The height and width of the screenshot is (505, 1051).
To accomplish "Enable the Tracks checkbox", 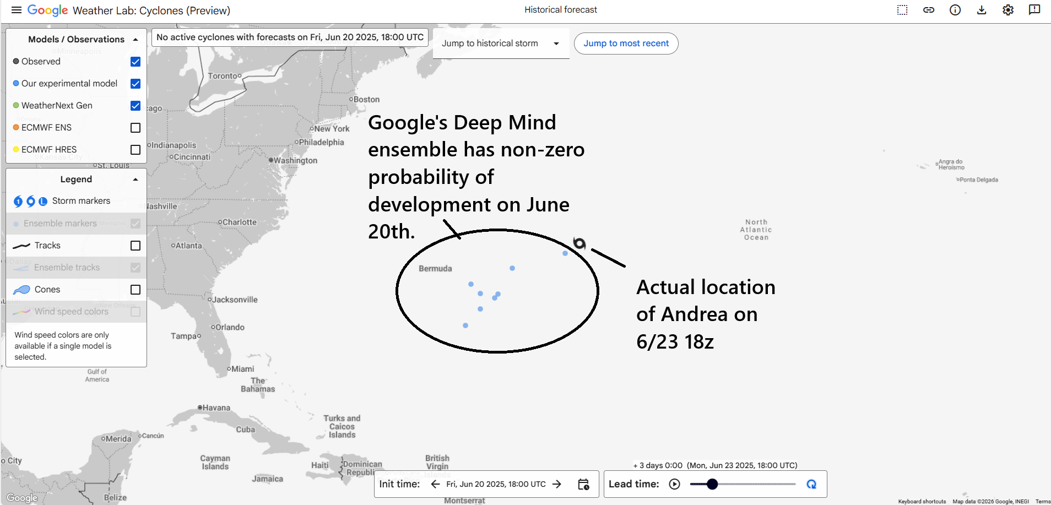I will pyautogui.click(x=136, y=246).
